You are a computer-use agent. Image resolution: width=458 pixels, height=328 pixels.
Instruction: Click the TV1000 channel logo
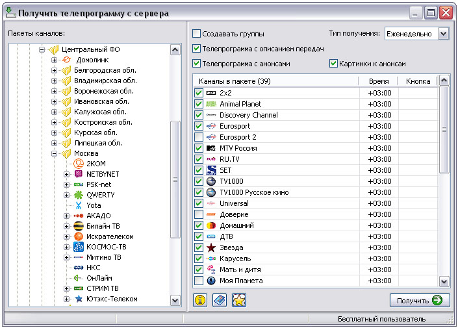pyautogui.click(x=211, y=181)
